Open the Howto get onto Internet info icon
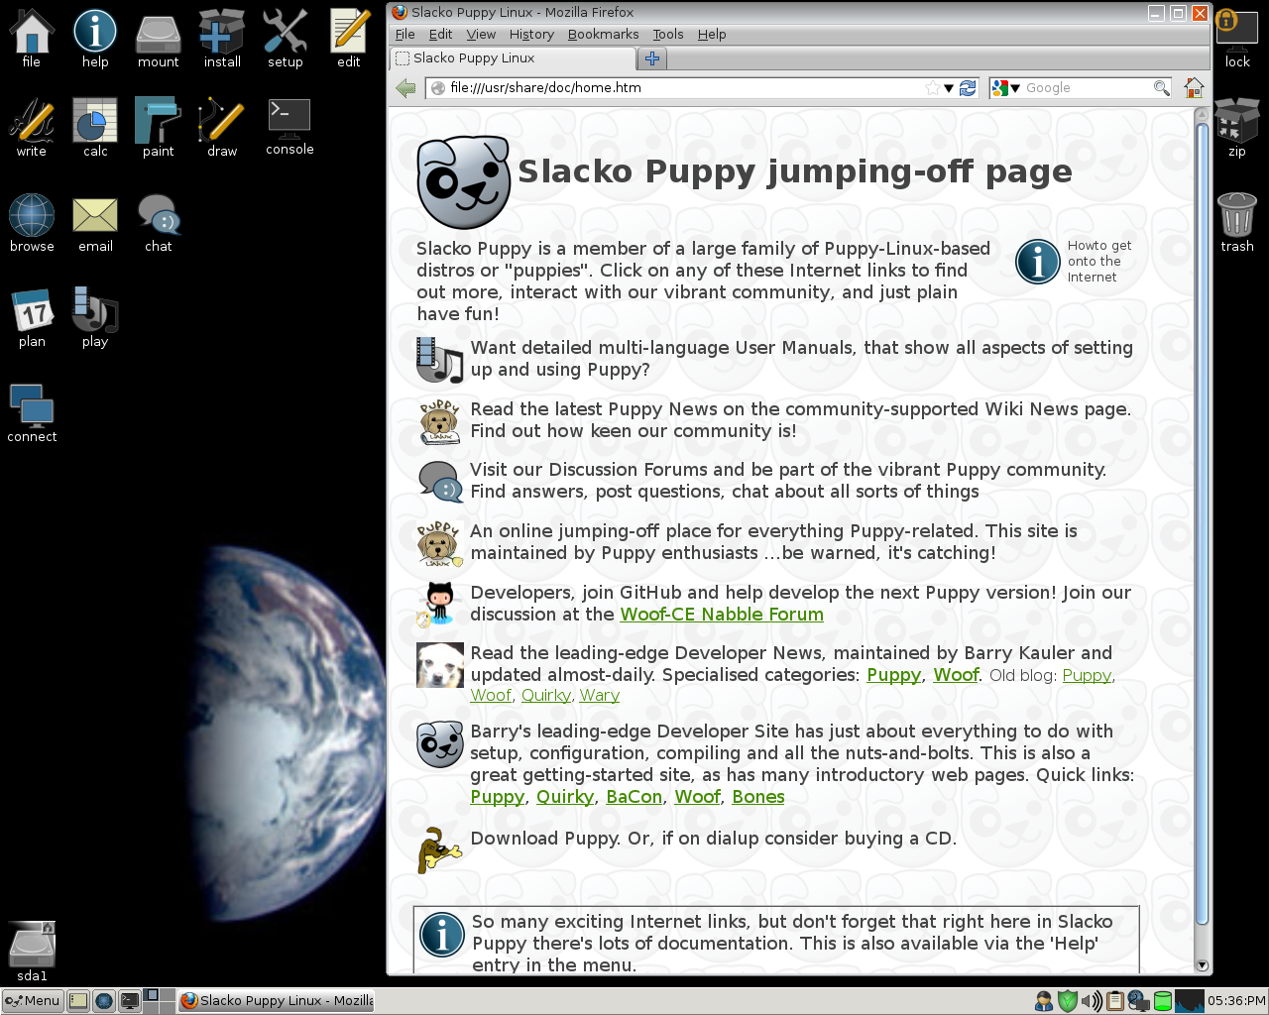Viewport: 1269px width, 1015px height. pos(1038,262)
